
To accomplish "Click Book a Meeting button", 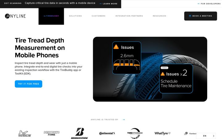I will click(x=200, y=16).
